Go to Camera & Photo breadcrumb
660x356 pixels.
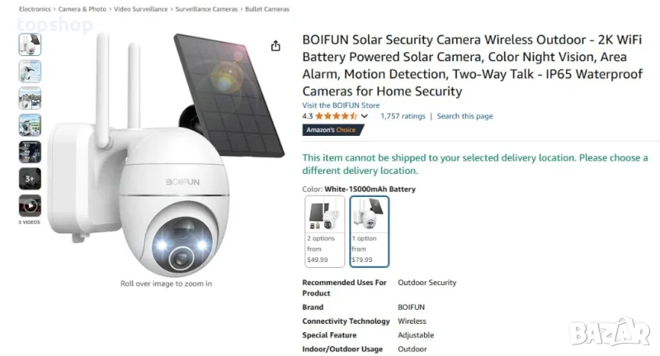coord(82,8)
